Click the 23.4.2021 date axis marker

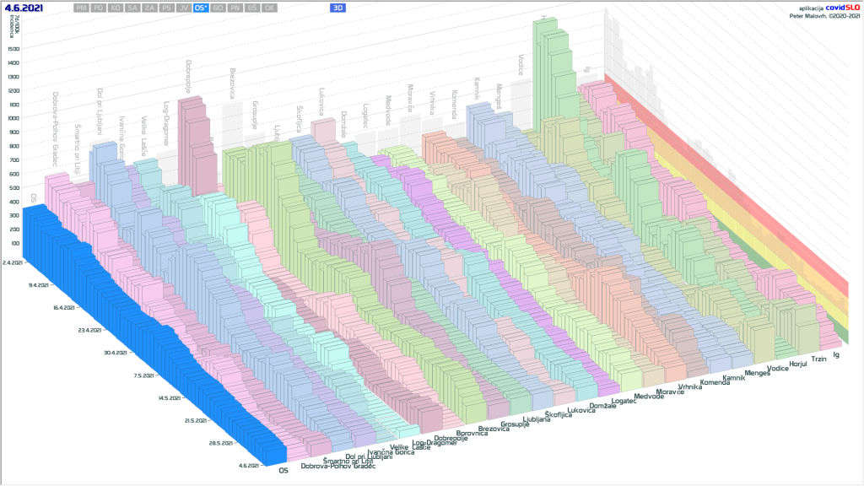(85, 330)
